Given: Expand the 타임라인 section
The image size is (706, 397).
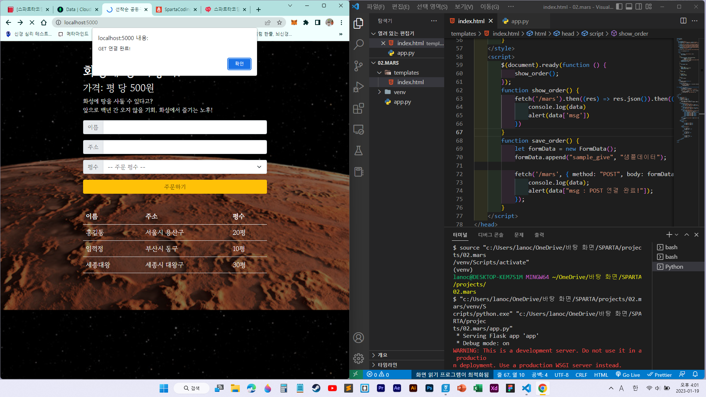Looking at the screenshot, I should point(388,365).
